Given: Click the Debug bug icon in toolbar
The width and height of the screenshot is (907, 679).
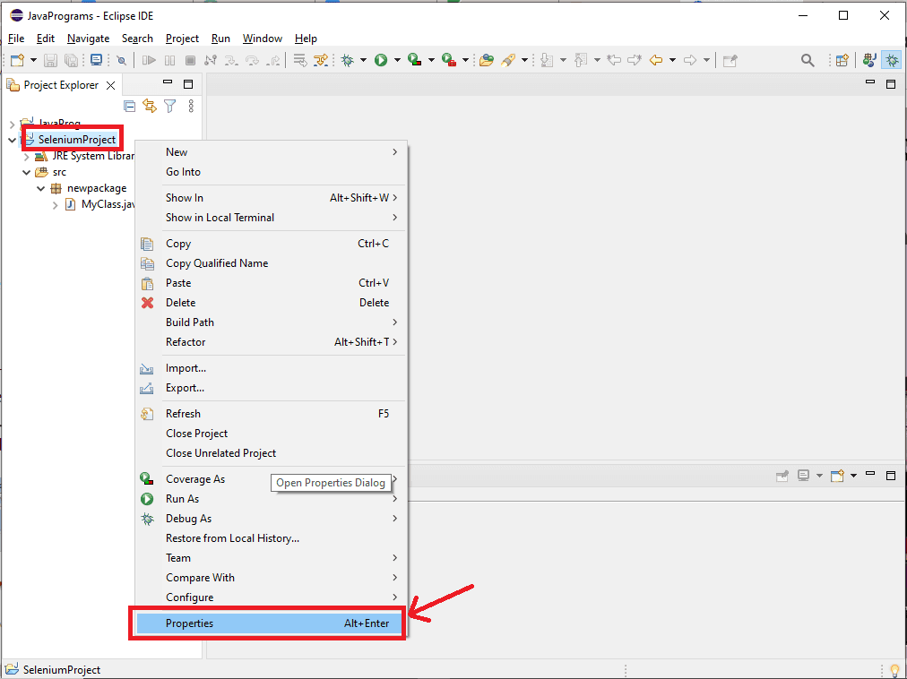Looking at the screenshot, I should tap(348, 60).
